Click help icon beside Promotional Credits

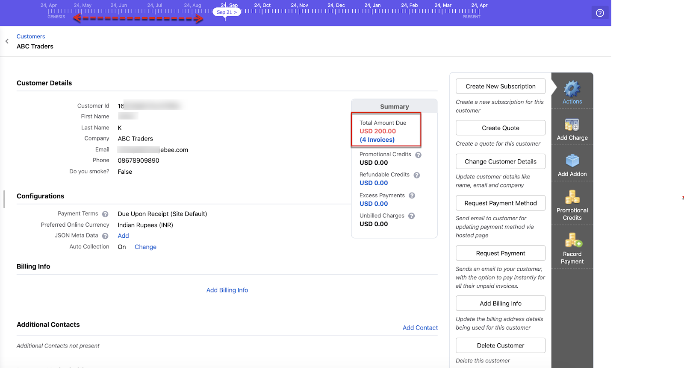pos(418,155)
